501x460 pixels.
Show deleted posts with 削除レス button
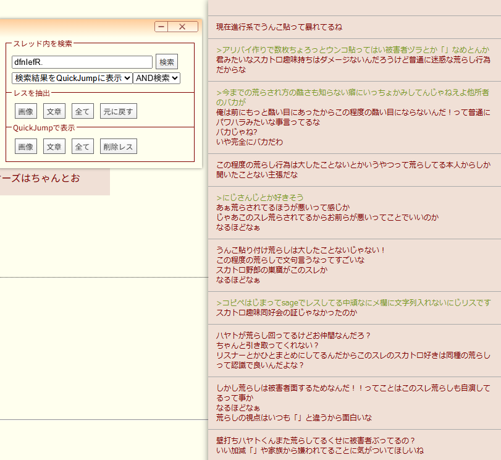[118, 147]
